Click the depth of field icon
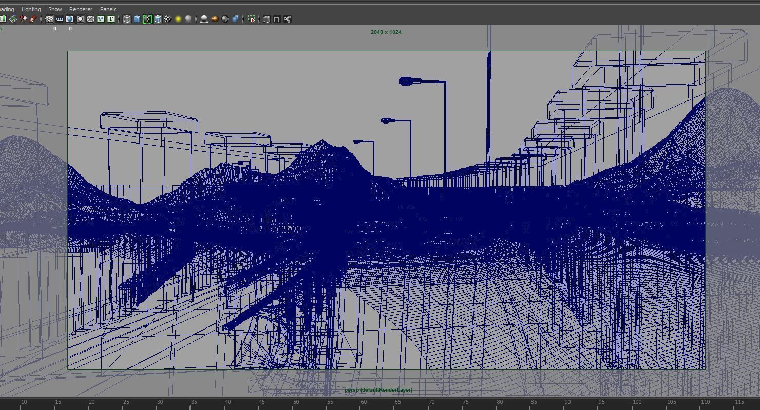760x410 pixels. click(235, 19)
